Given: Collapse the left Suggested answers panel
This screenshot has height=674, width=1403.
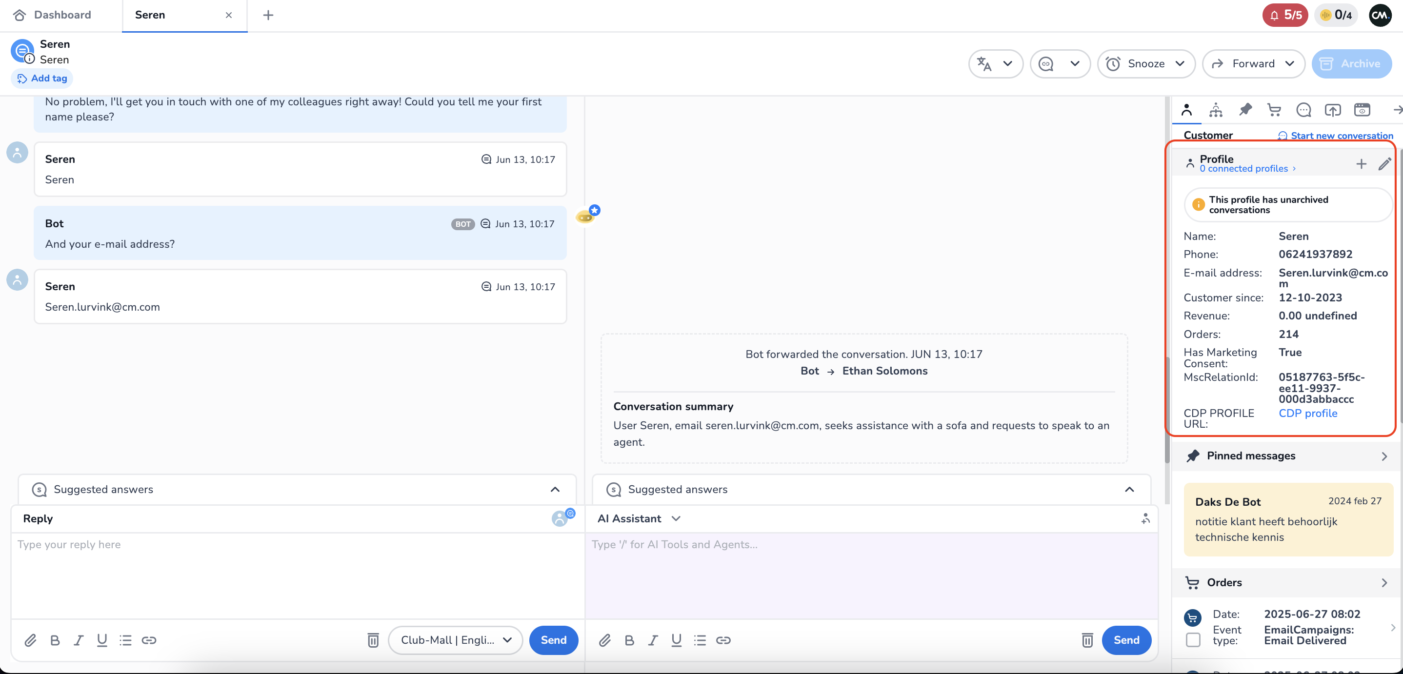Looking at the screenshot, I should (x=555, y=490).
